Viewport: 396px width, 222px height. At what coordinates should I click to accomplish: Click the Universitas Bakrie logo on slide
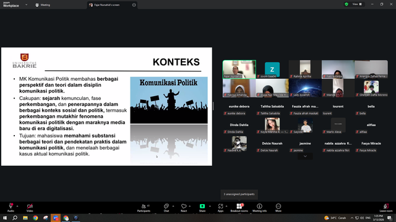(x=25, y=60)
